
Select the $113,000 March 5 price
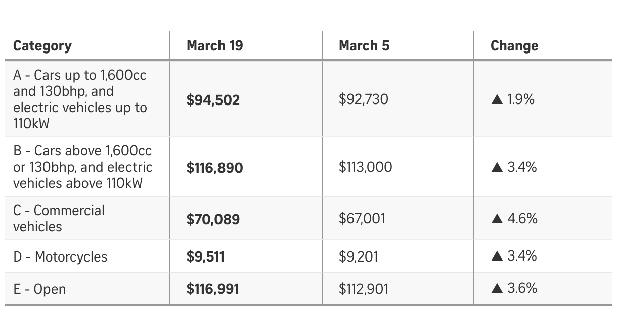[x=365, y=168]
